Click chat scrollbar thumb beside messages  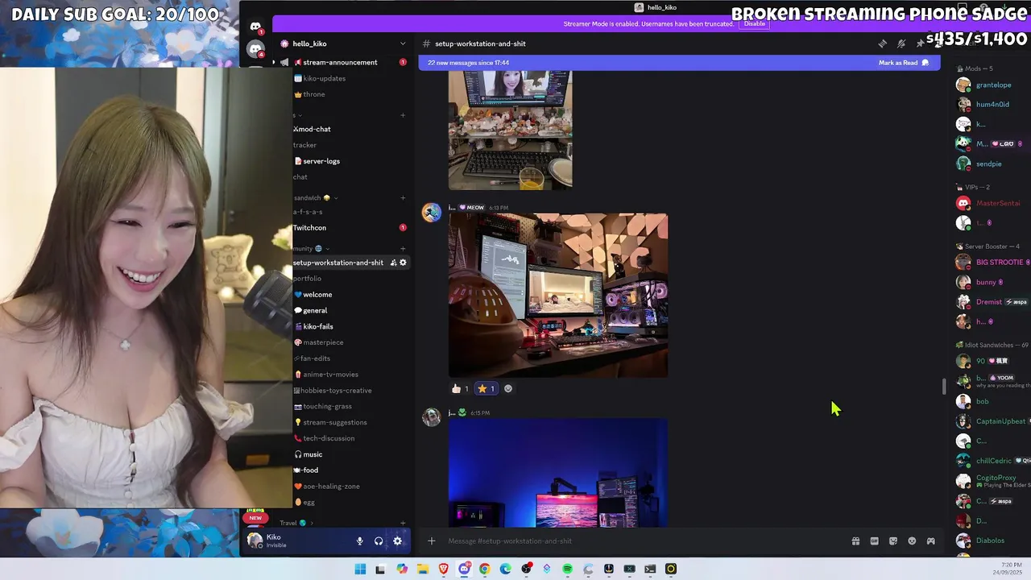coord(943,387)
